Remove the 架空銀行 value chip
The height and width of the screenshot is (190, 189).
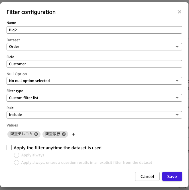click(64, 134)
